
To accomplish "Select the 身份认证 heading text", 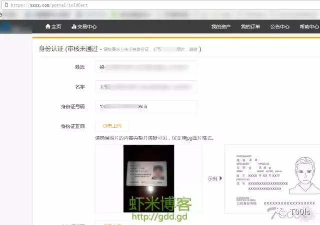I will [51, 49].
